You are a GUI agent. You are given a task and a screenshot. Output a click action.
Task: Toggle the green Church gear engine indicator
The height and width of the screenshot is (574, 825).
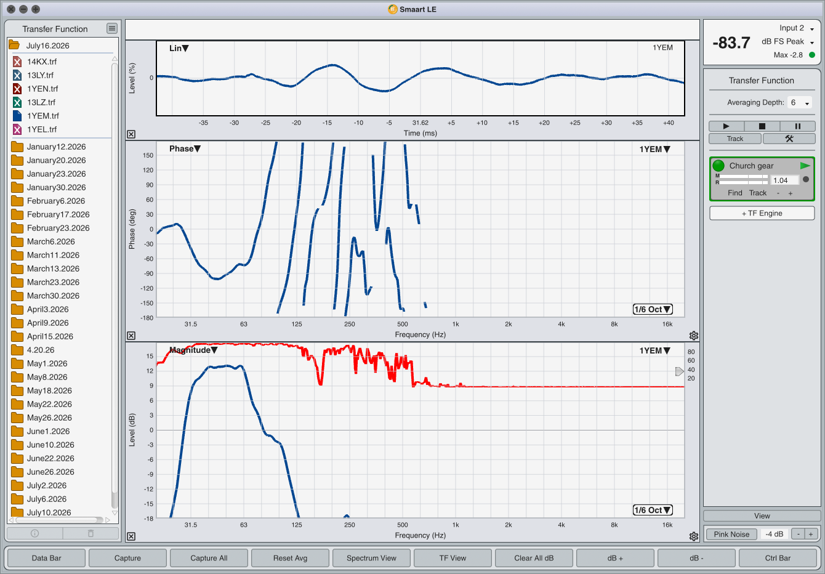718,166
